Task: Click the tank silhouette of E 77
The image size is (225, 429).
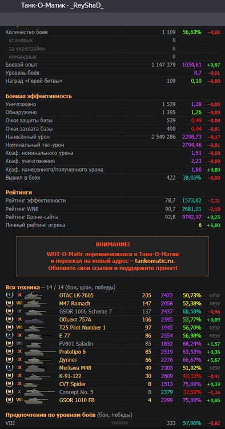Action: click(x=38, y=335)
